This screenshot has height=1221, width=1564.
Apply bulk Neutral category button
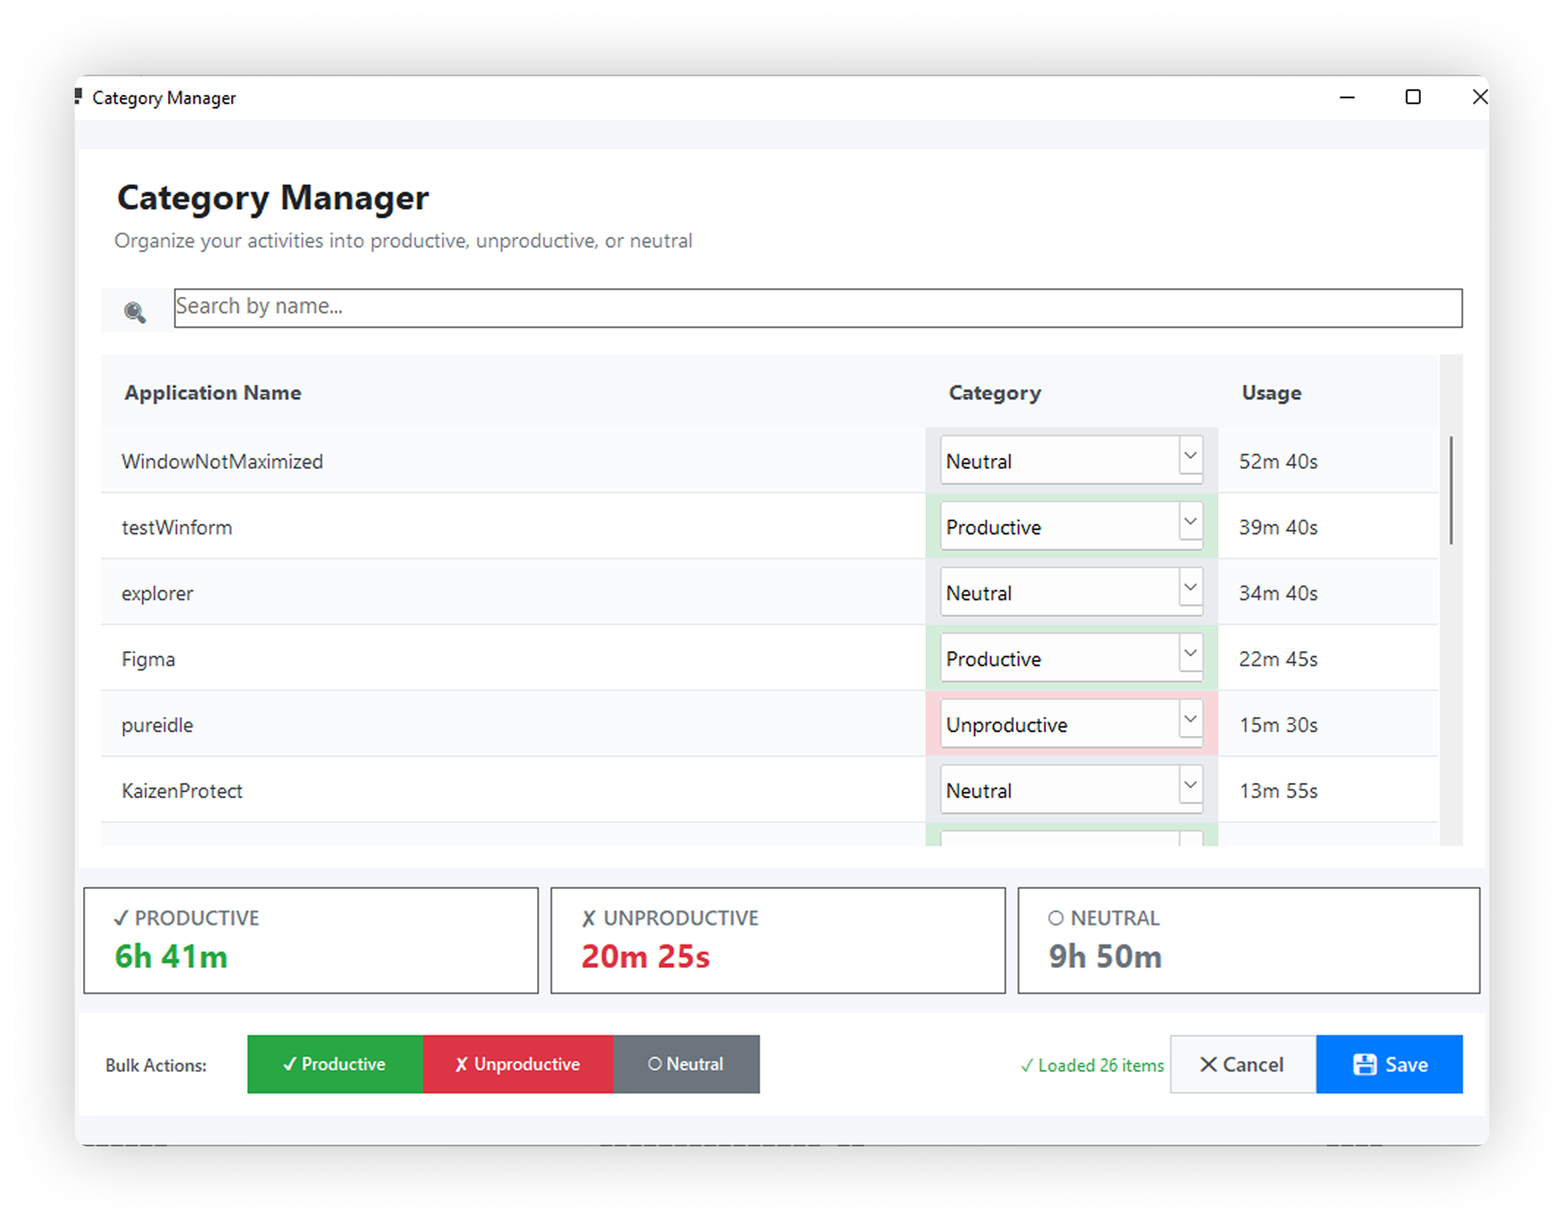686,1064
